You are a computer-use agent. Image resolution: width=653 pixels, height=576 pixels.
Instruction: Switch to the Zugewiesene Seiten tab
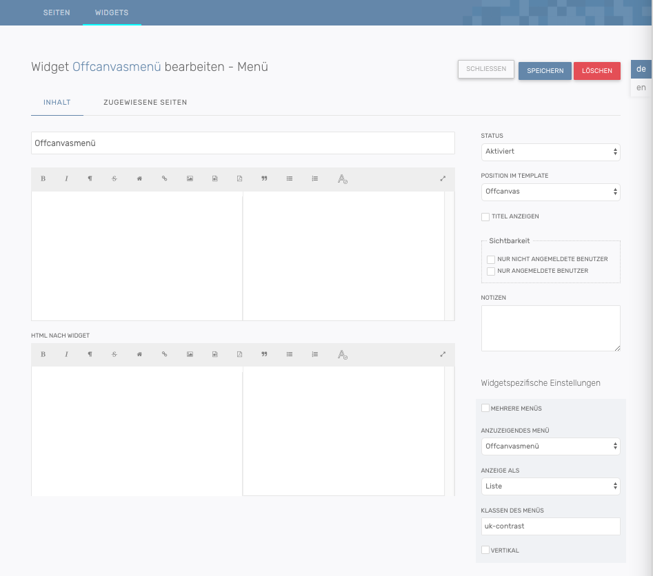145,103
